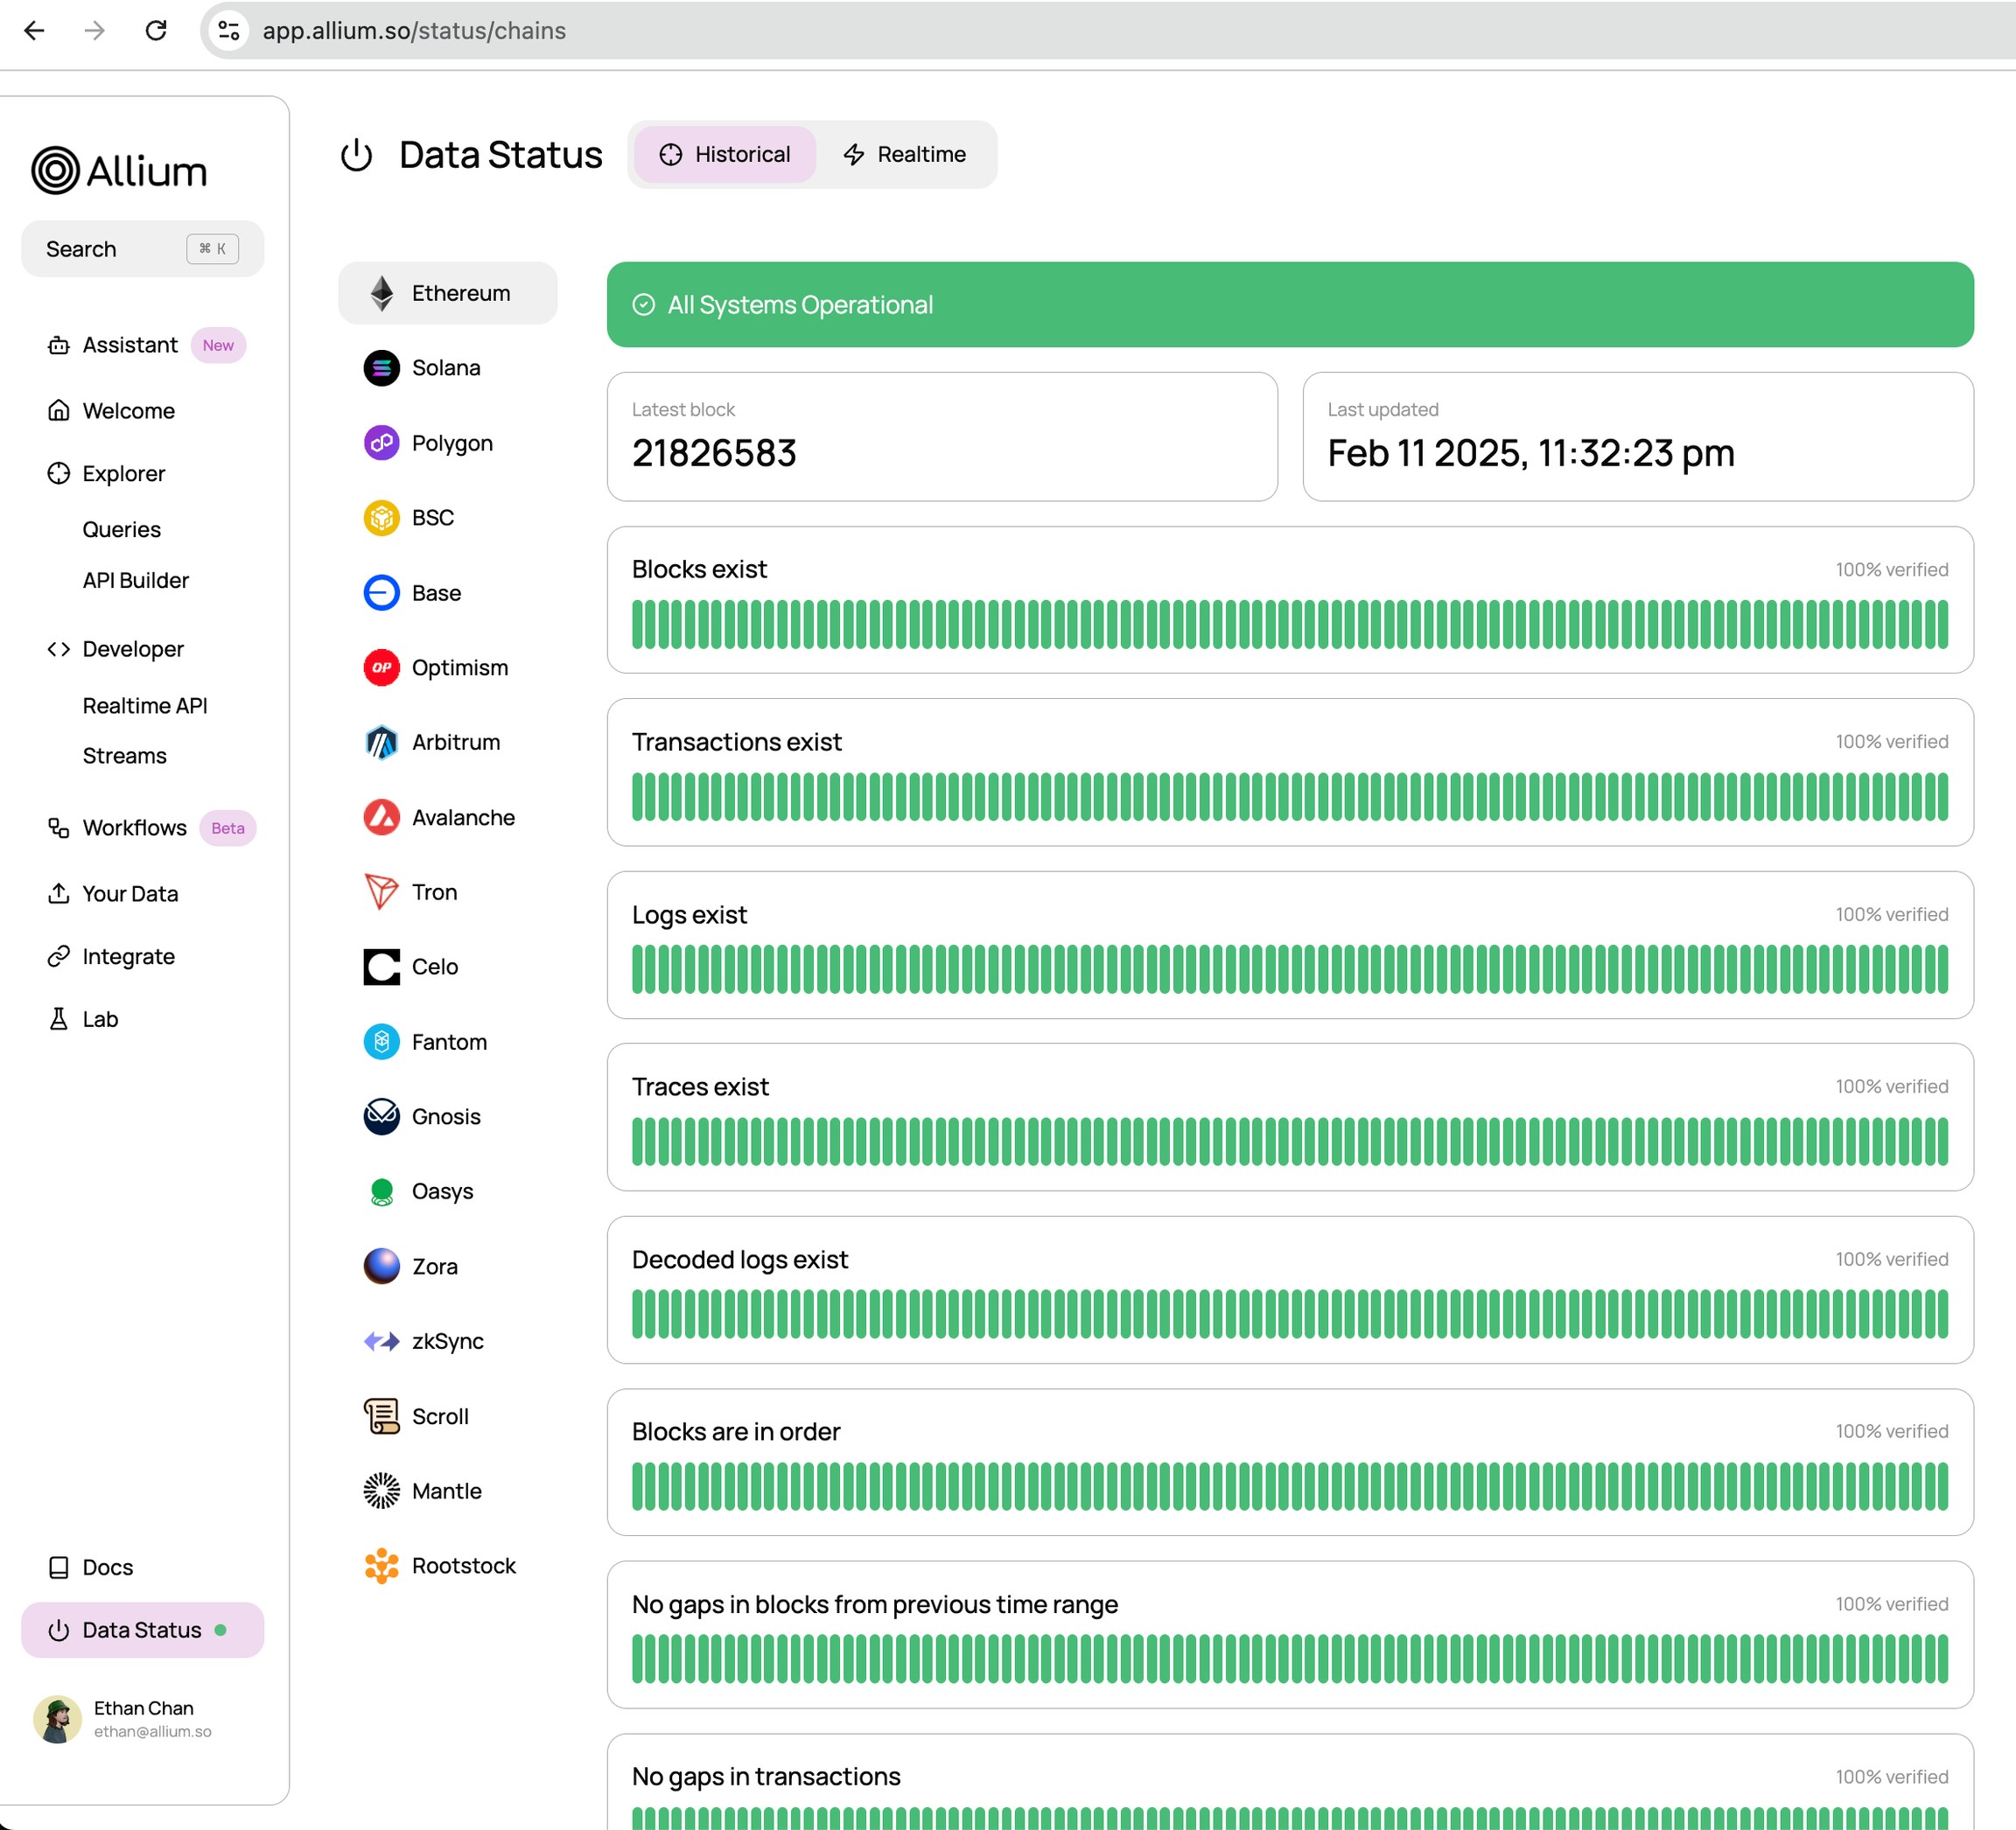The width and height of the screenshot is (2016, 1830).
Task: Open Realtime API link
Action: tap(145, 706)
